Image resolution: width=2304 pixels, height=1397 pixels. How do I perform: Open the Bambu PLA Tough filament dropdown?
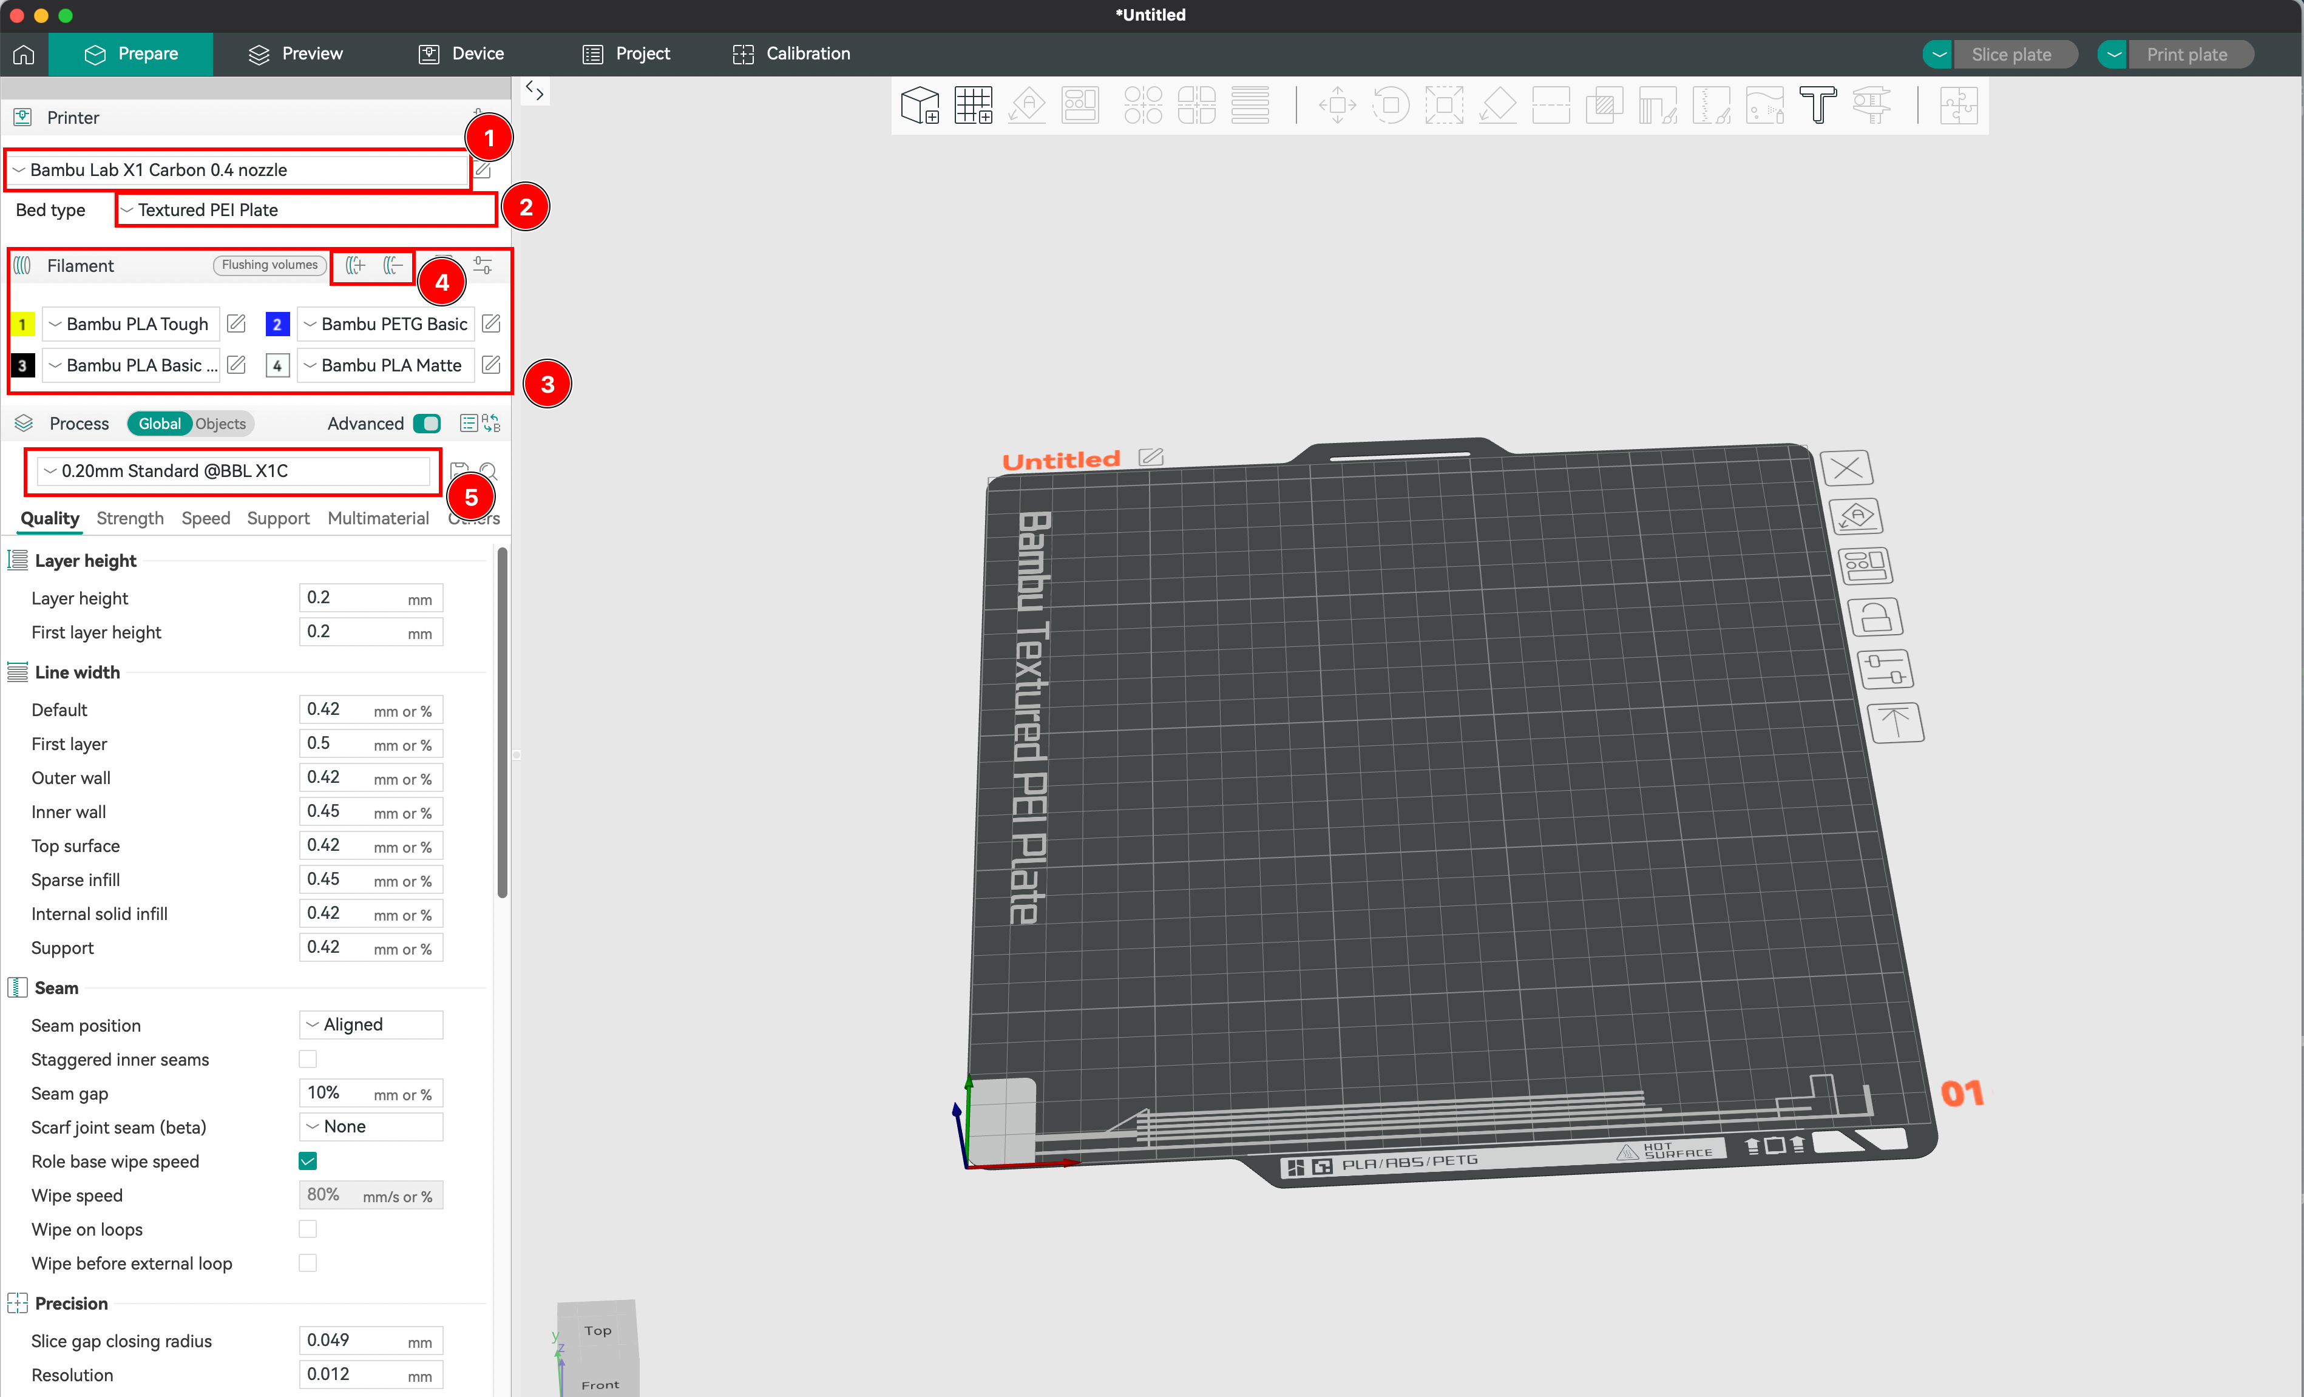[131, 323]
